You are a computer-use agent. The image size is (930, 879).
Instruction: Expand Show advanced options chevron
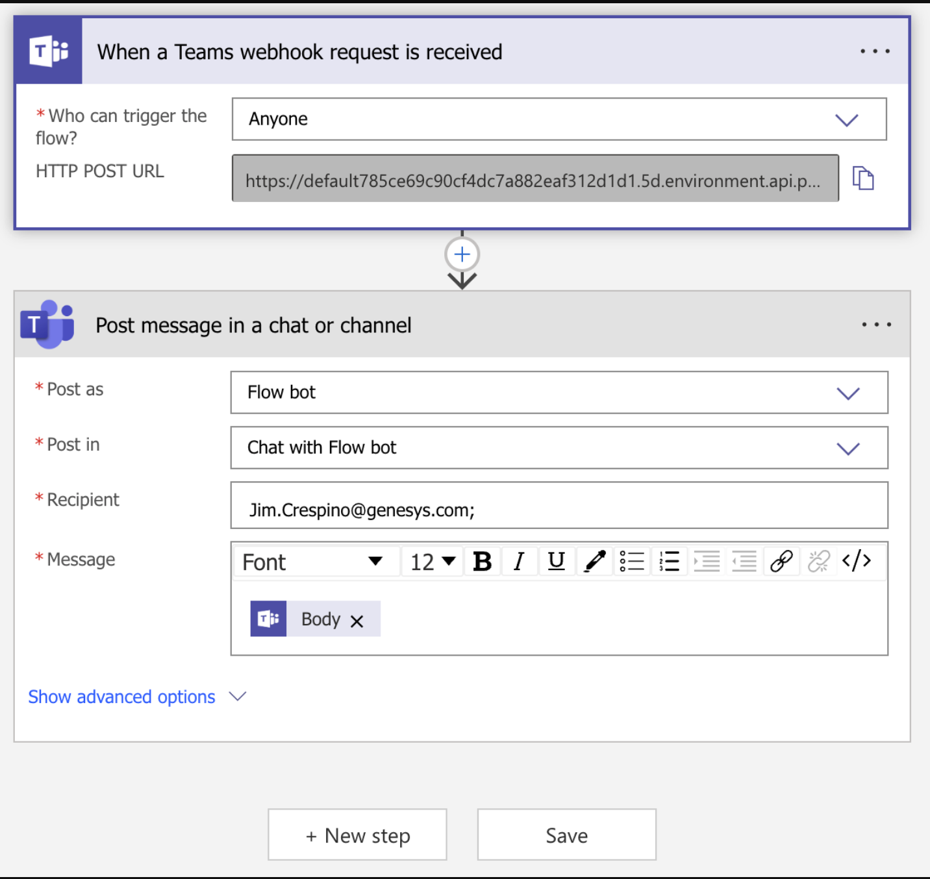(x=238, y=697)
